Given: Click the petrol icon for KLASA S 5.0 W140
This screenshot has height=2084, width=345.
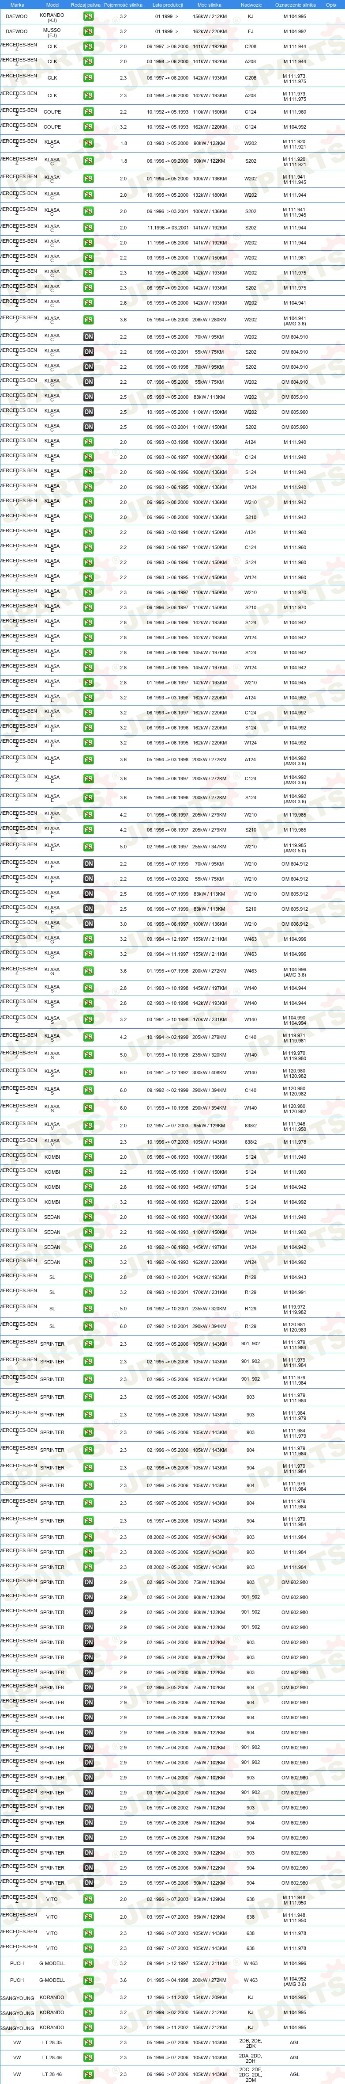Looking at the screenshot, I should pyautogui.click(x=88, y=1055).
